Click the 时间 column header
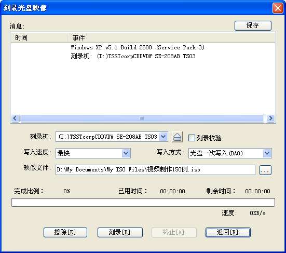Screen dimensions: 286x253 pyautogui.click(x=39, y=38)
